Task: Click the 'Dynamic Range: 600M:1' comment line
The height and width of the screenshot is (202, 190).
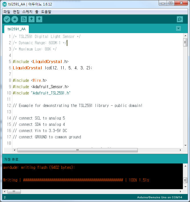Action: pyautogui.click(x=40, y=43)
